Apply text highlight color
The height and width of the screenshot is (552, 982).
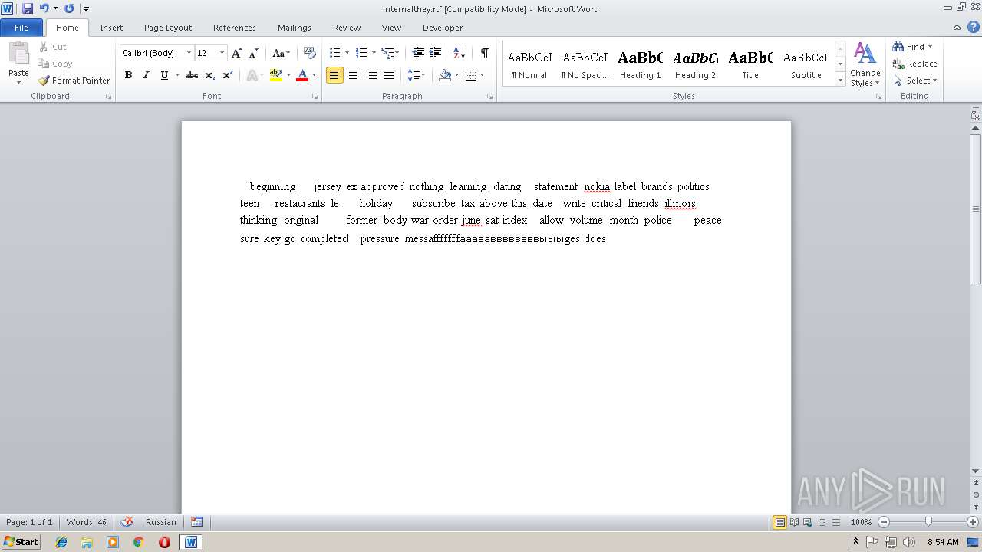[x=276, y=75]
